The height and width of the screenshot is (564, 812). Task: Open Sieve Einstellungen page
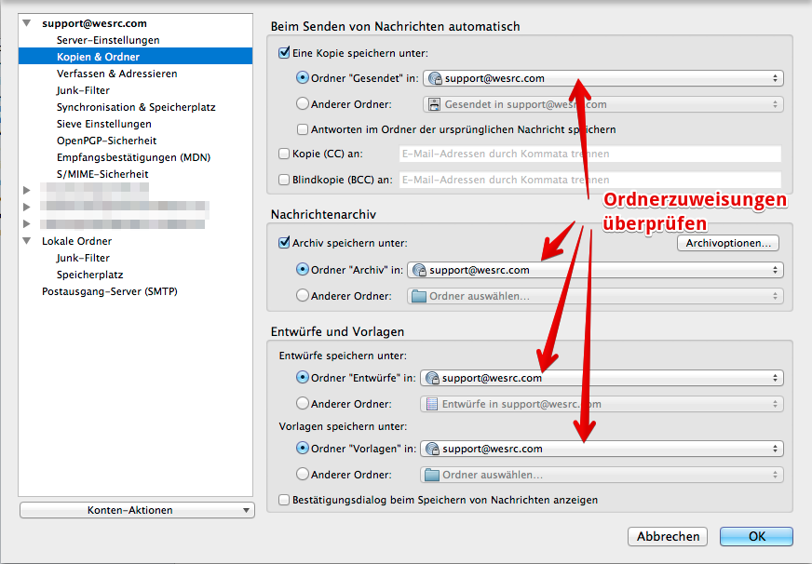103,124
